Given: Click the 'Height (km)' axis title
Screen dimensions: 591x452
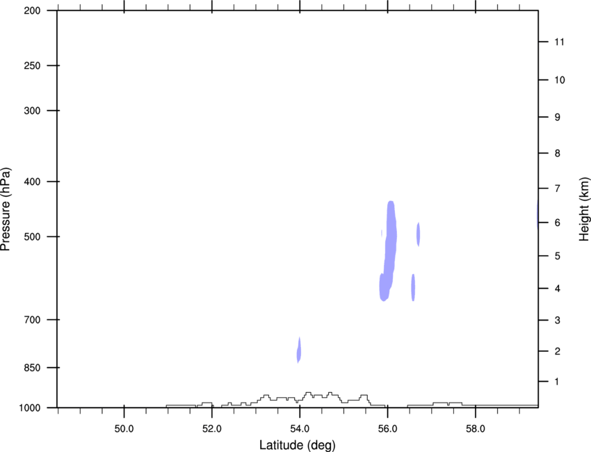Looking at the screenshot, I should (x=584, y=209).
